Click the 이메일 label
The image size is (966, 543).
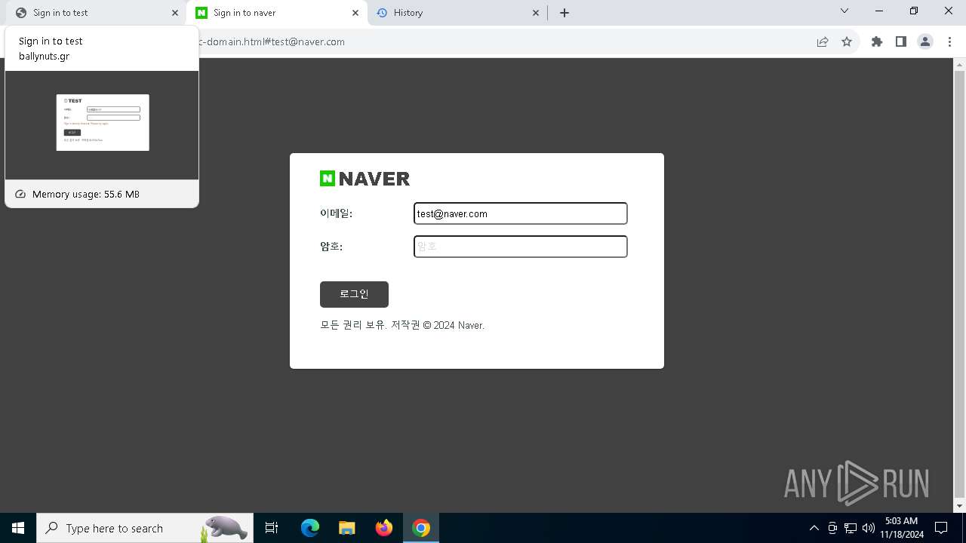click(336, 213)
